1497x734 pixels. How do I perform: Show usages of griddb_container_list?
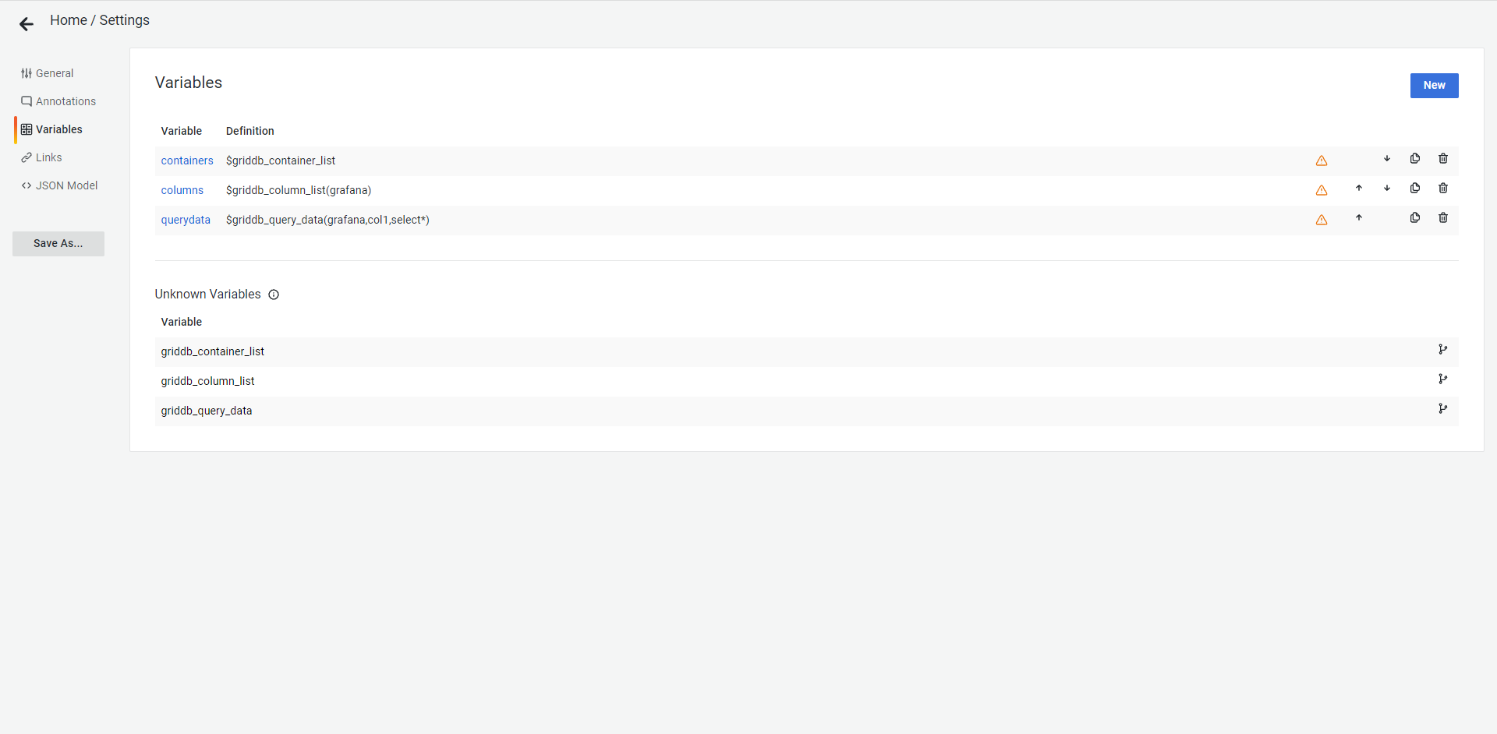click(x=1442, y=350)
